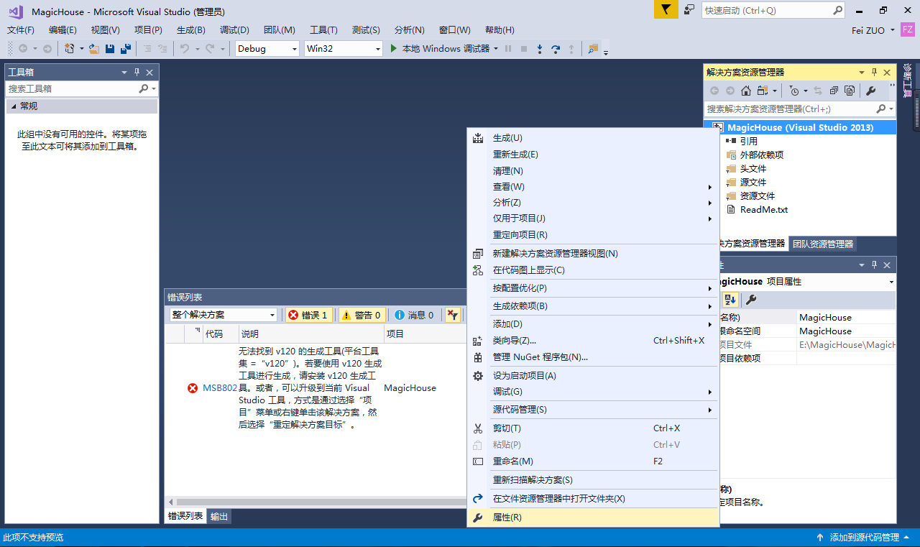Choose 管理 NuGet 程序包(N) from context menu

[593, 357]
